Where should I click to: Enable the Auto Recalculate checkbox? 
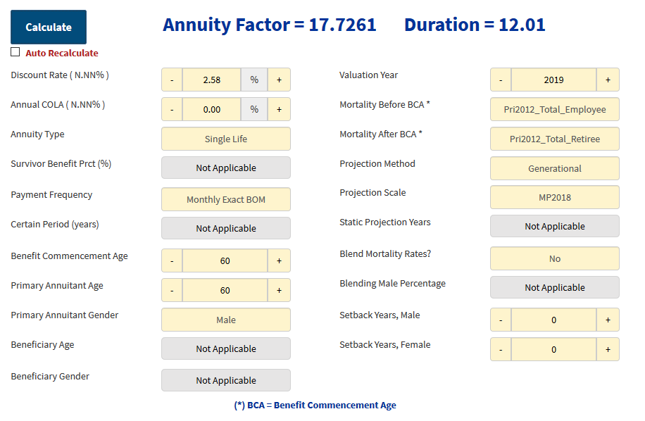point(15,52)
